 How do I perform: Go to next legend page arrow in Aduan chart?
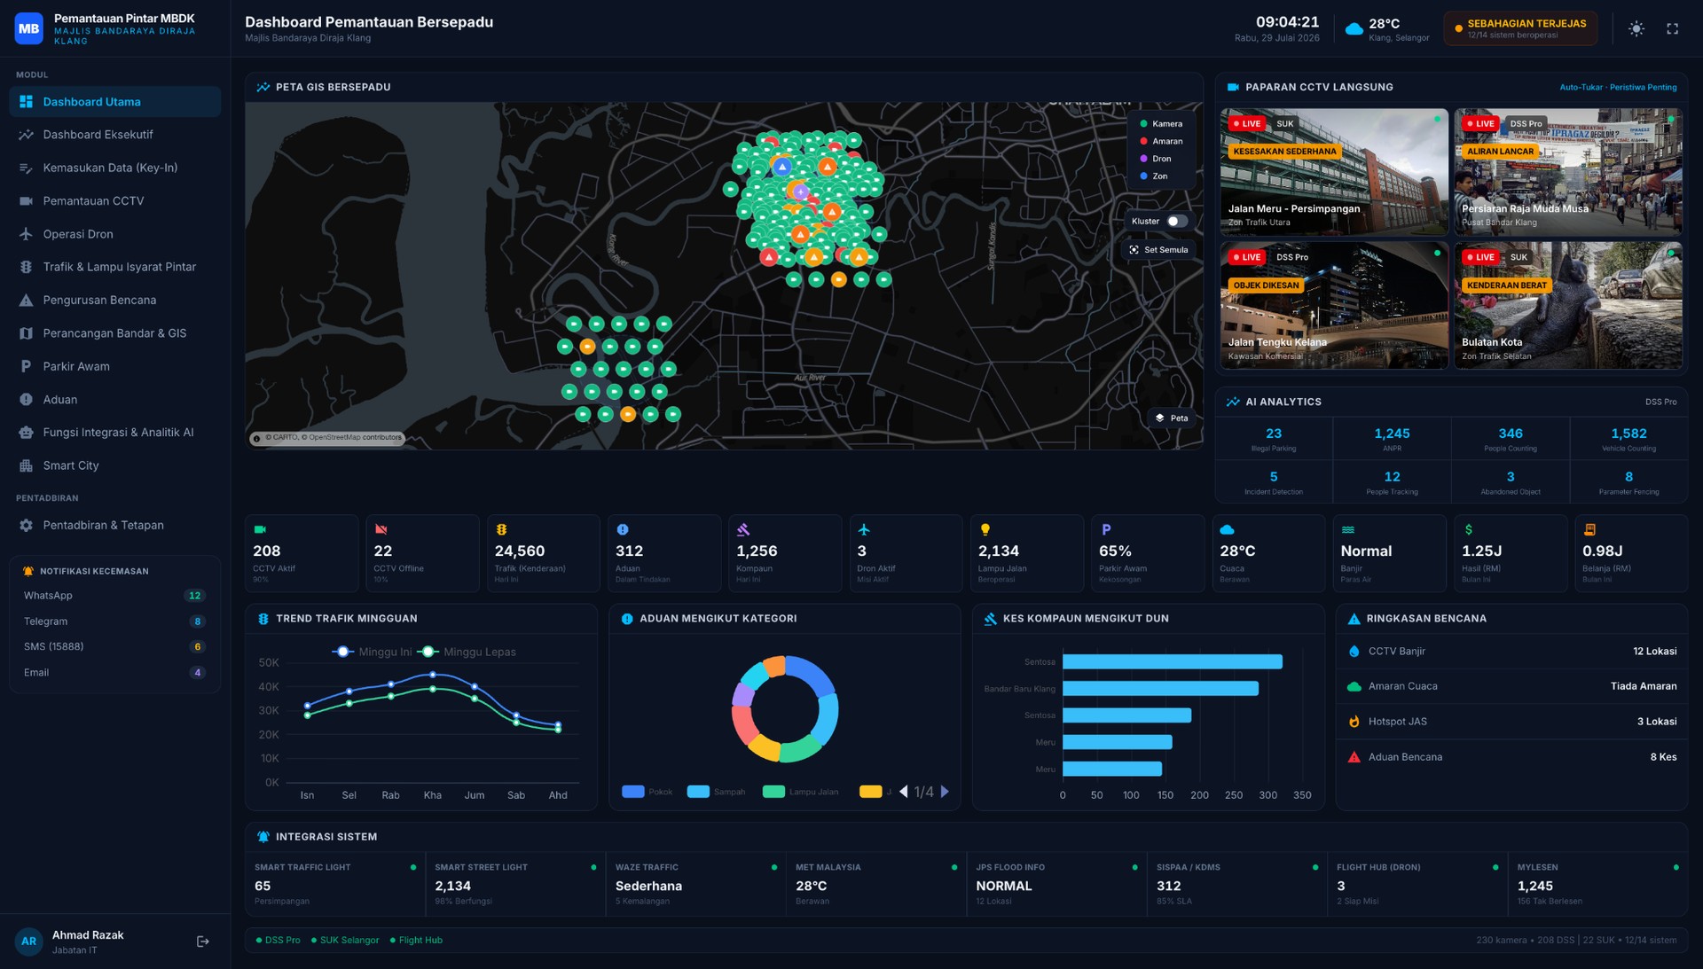945,792
